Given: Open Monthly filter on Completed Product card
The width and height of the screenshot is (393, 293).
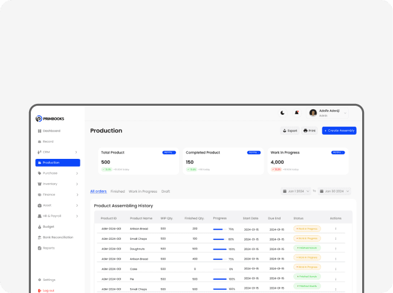Looking at the screenshot, I should 254,152.
